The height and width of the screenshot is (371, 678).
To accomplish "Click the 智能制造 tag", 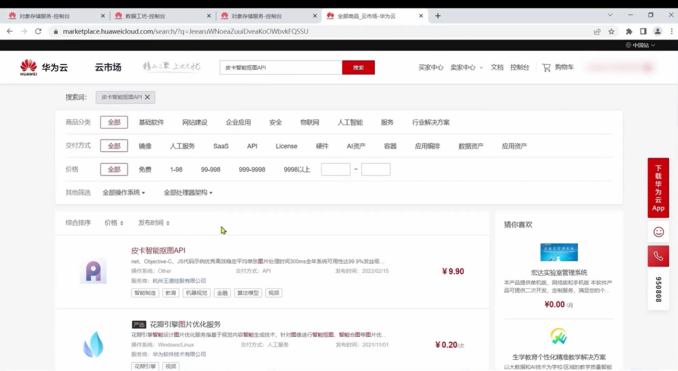I will 145,293.
